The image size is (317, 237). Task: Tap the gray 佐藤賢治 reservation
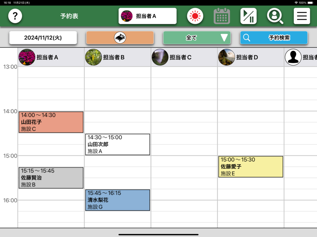click(x=51, y=178)
